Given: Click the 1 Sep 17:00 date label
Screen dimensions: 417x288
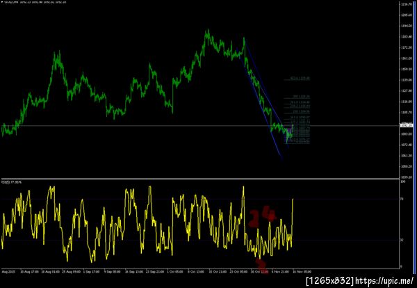Looking at the screenshot, I should click(x=91, y=272).
